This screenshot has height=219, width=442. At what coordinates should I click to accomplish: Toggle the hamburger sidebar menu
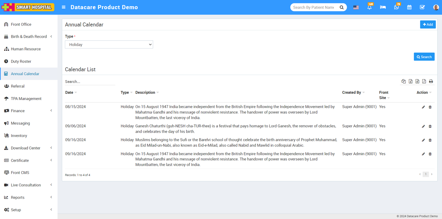(64, 7)
